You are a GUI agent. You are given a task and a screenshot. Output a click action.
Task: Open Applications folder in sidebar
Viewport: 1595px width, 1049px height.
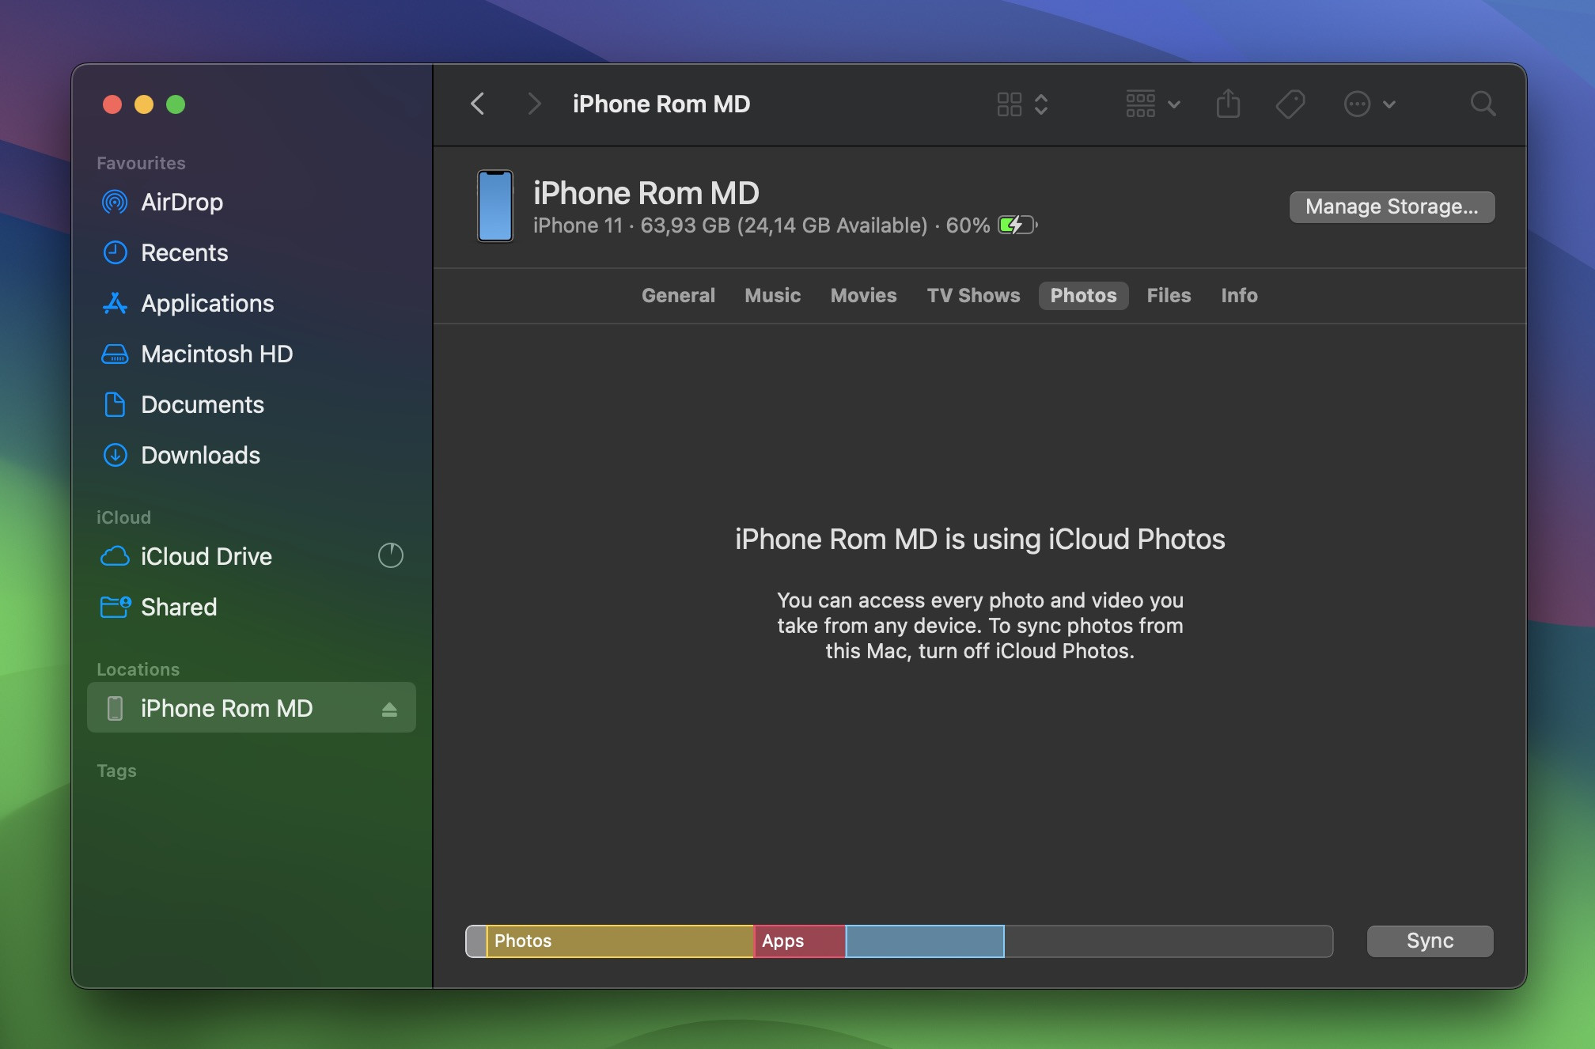pyautogui.click(x=252, y=303)
